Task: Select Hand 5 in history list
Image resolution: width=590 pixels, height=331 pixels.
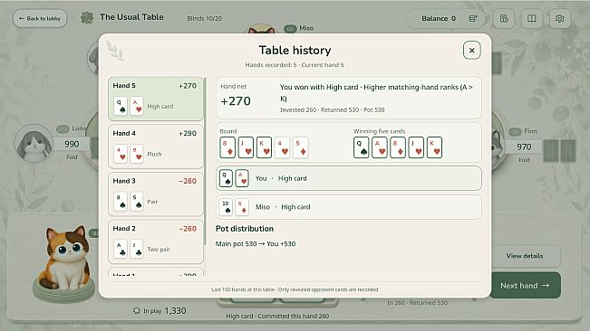Action: click(x=155, y=99)
